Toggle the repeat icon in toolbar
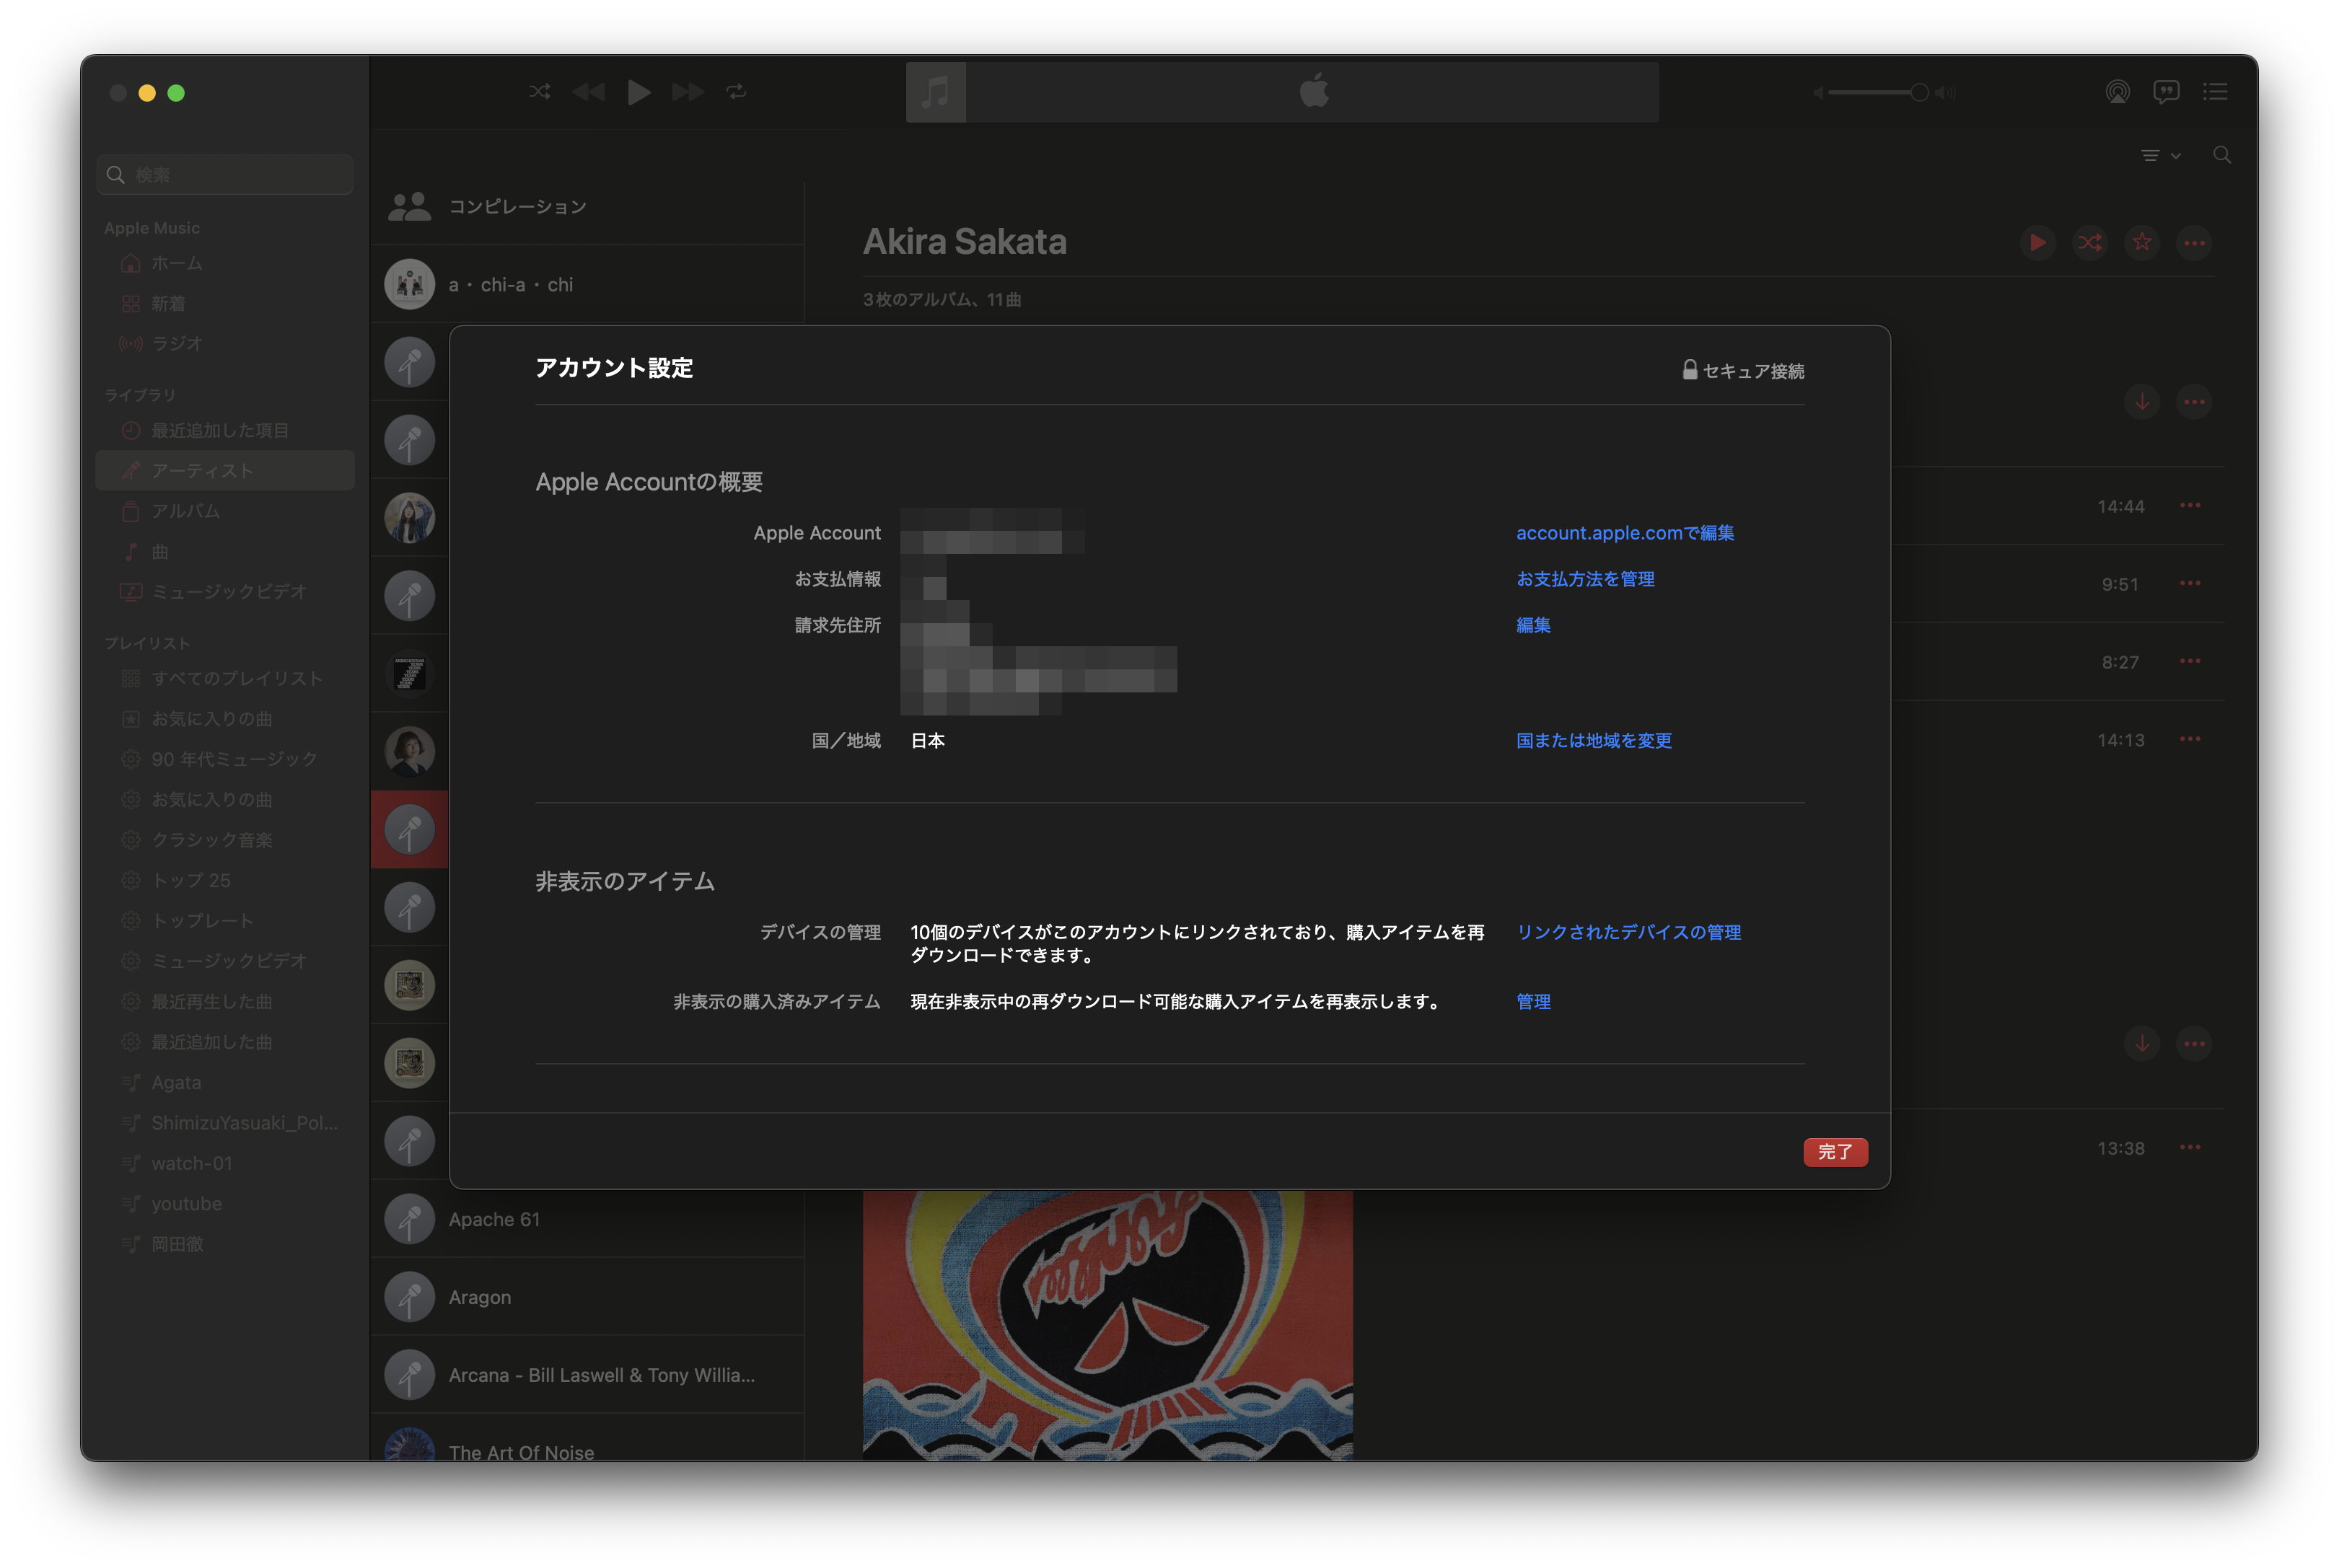Image resolution: width=2339 pixels, height=1568 pixels. (x=737, y=92)
